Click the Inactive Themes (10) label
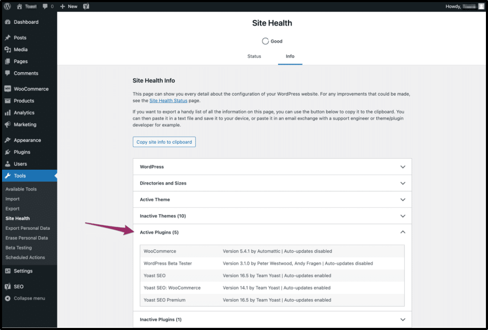Image resolution: width=488 pixels, height=330 pixels. 163,216
